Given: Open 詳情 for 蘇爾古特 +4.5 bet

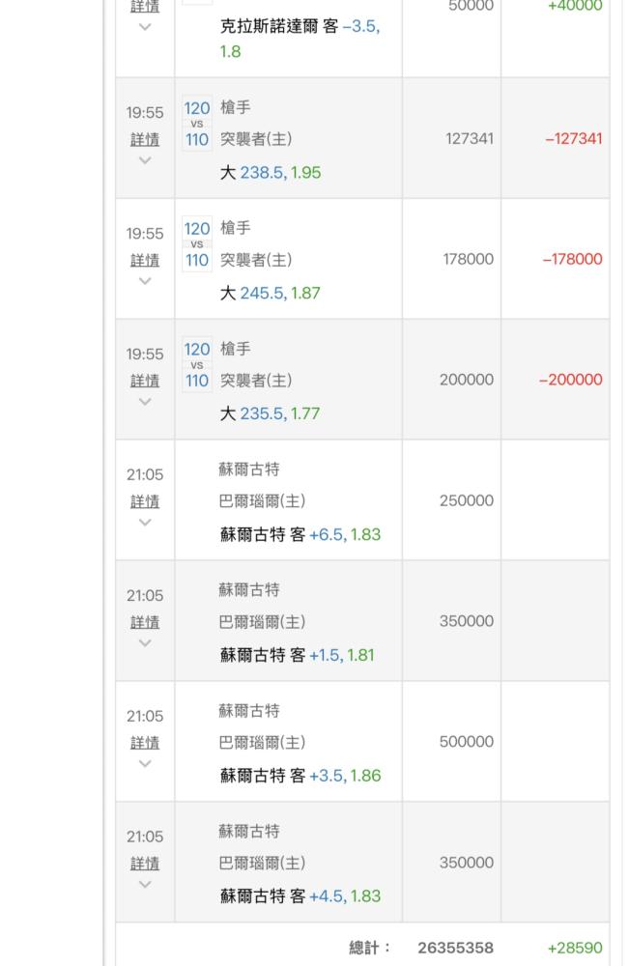Looking at the screenshot, I should coord(145,865).
